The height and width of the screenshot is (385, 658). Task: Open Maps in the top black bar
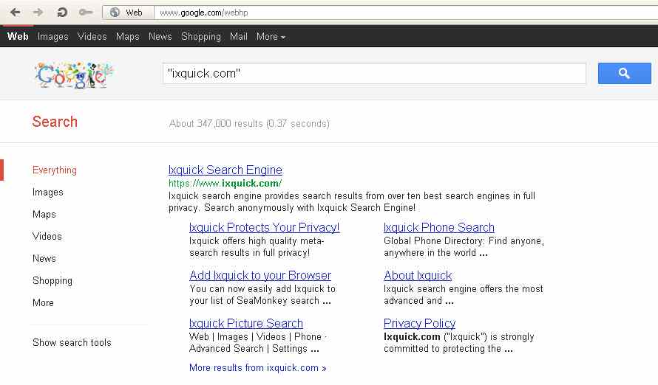pyautogui.click(x=128, y=37)
